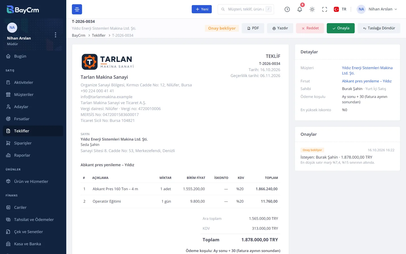Click the Tarlan Makina Sanayi logo

pyautogui.click(x=108, y=62)
